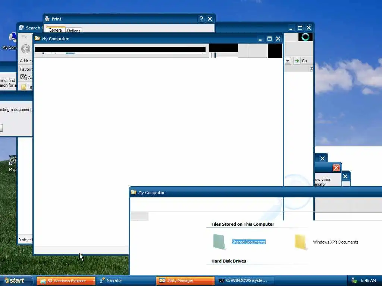Click the Go button beside address bar
Screen dimensions: 382x286
pos(300,61)
